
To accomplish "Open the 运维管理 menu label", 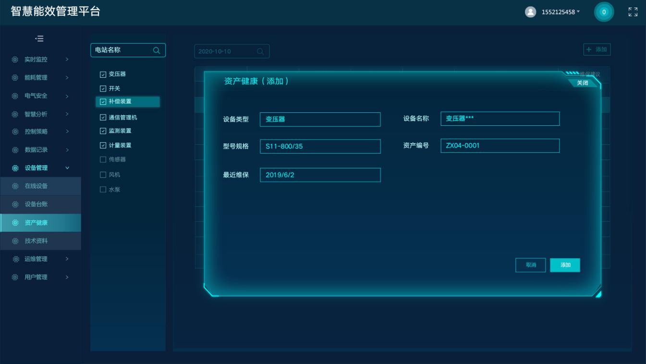I will [x=36, y=259].
